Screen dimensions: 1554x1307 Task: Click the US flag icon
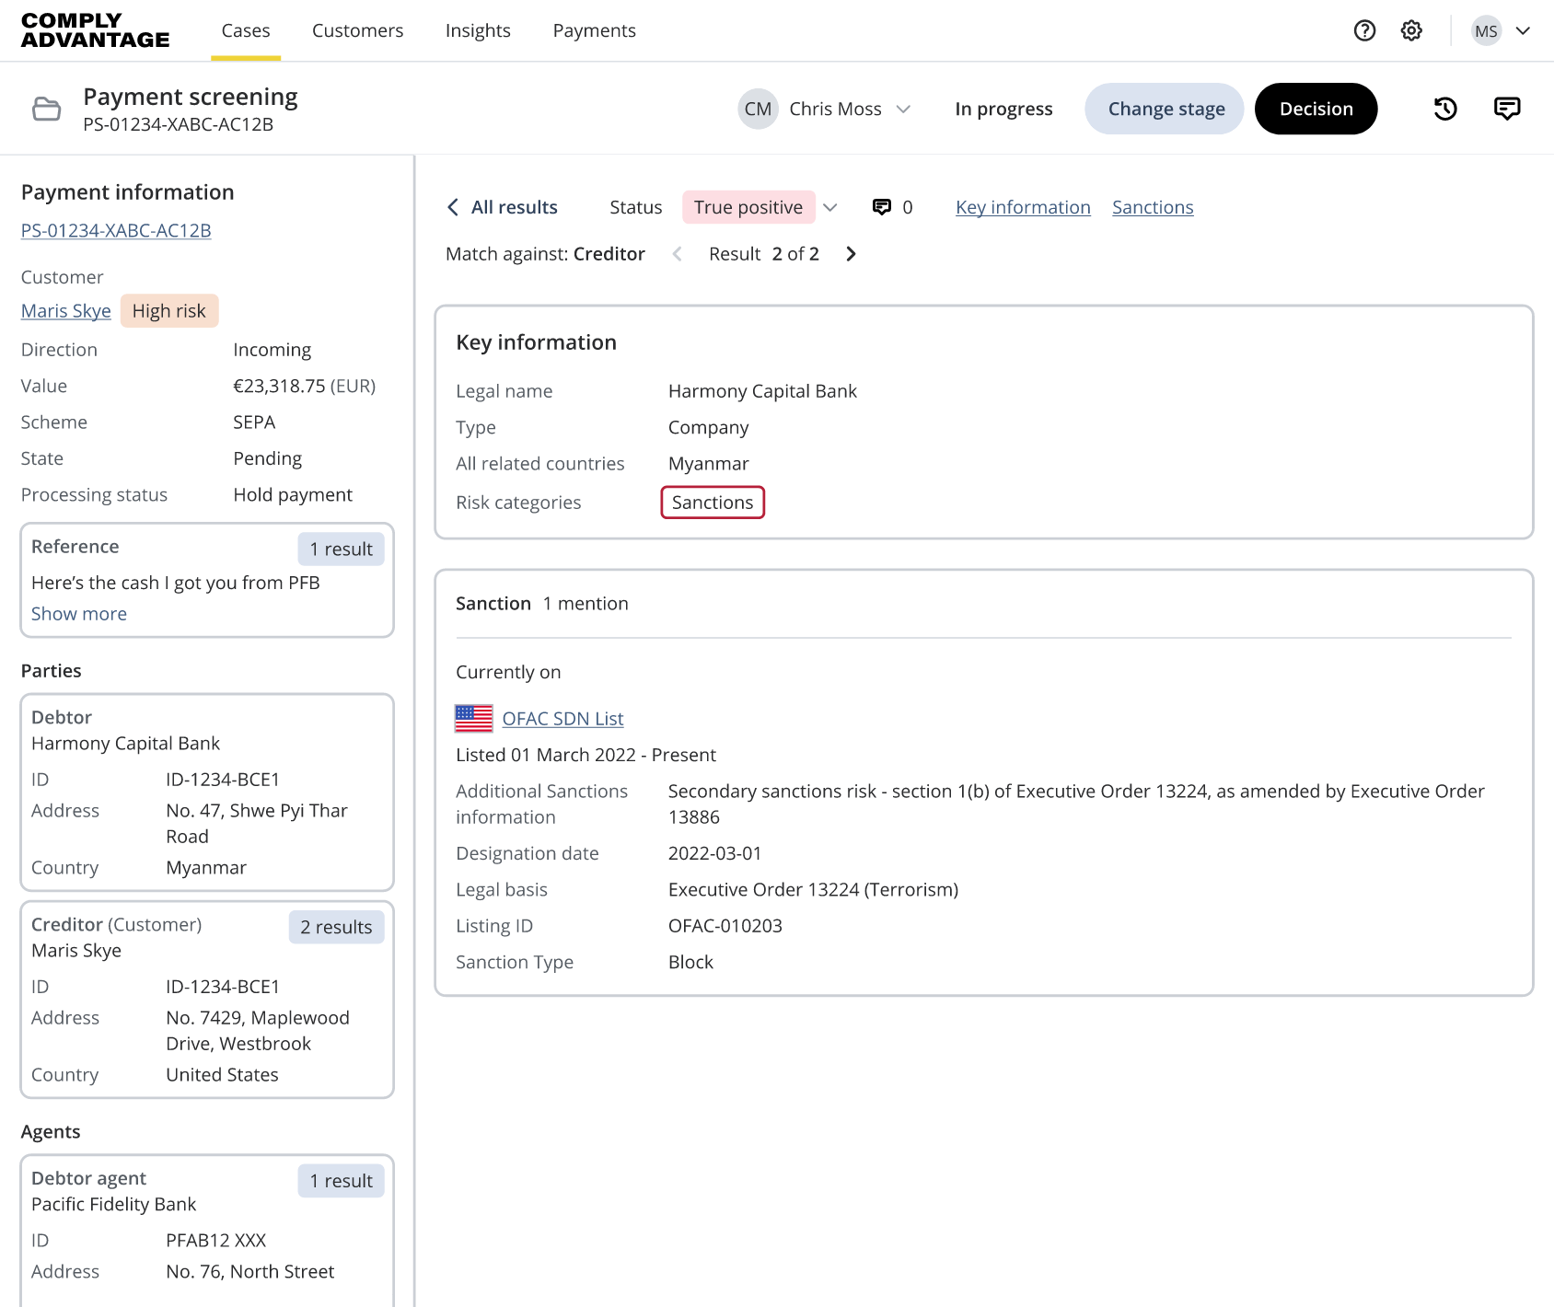[x=474, y=718]
